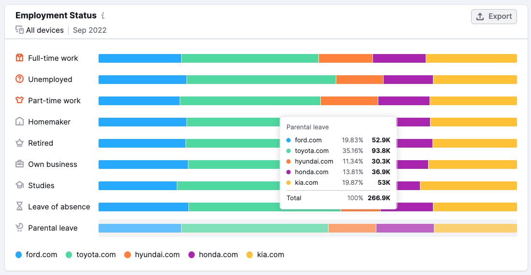Image resolution: width=531 pixels, height=275 pixels.
Task: Click the Sep 2022 date text
Action: point(89,30)
